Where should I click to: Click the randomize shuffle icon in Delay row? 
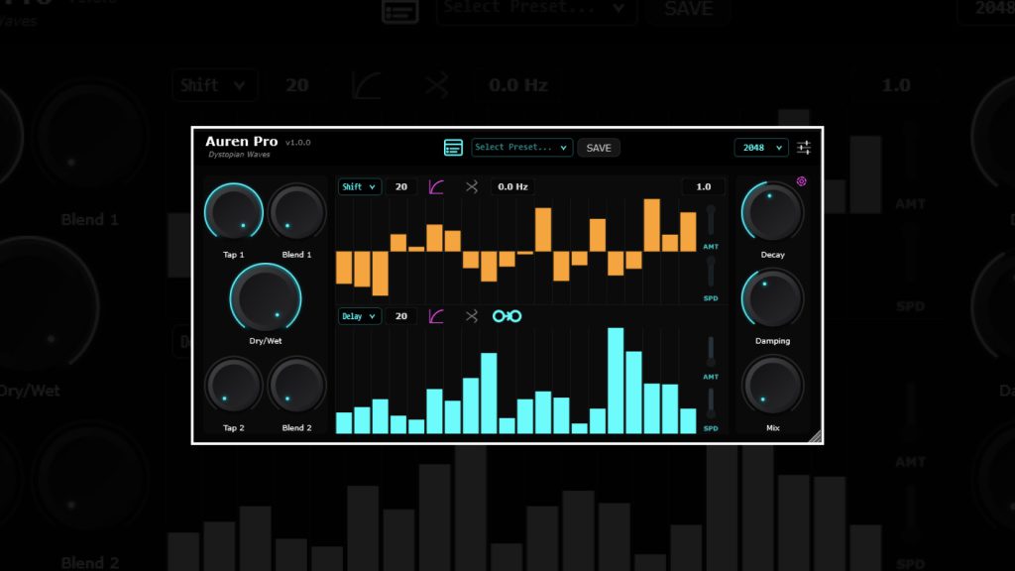[x=472, y=316]
